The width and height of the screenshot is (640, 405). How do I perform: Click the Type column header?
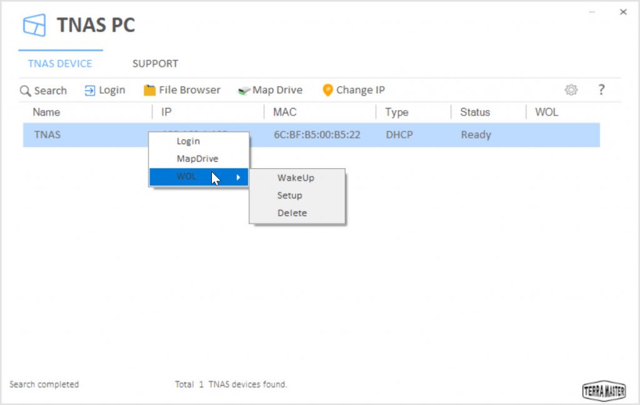pyautogui.click(x=396, y=112)
